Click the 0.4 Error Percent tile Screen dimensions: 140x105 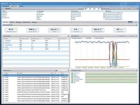(76, 30)
